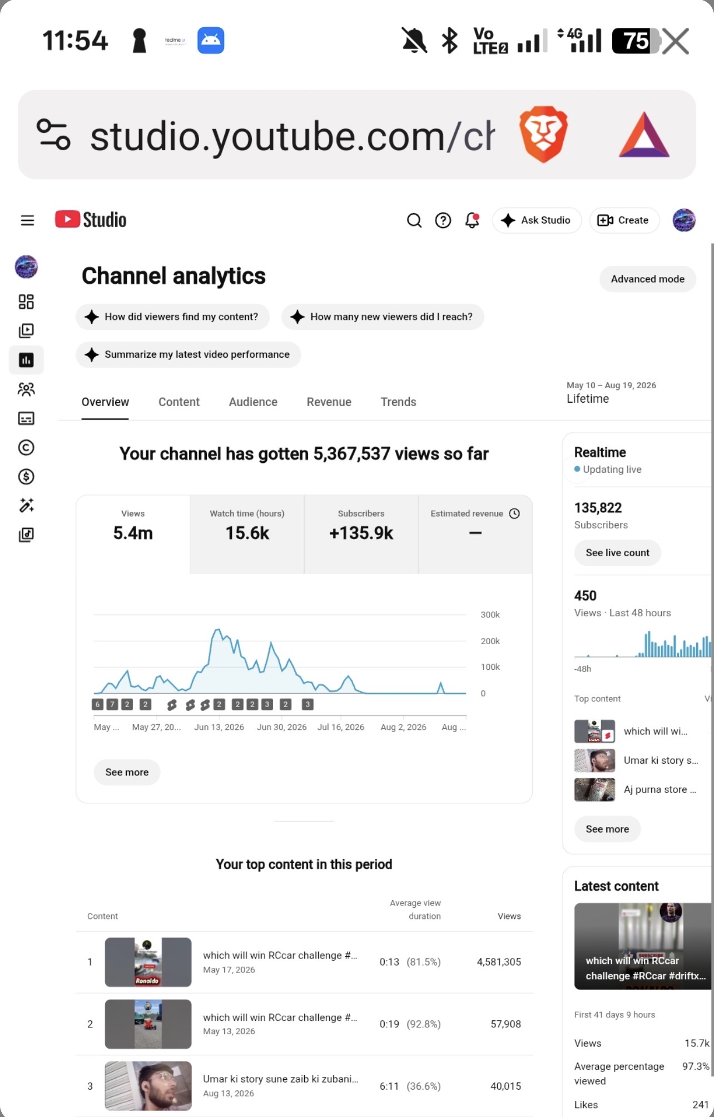Open the account avatar in Studio header
714x1117 pixels.
point(684,220)
